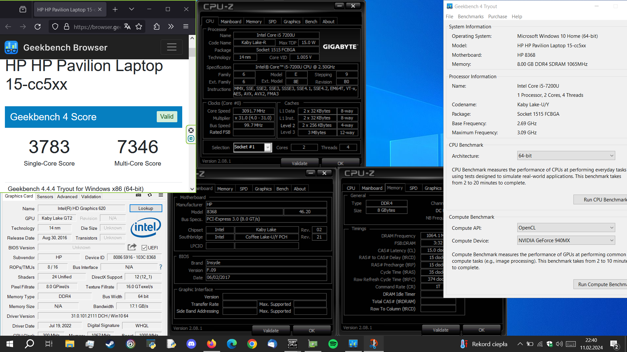627x352 pixels.
Task: Click the Rekord ciepła weather widget on taskbar
Action: click(x=483, y=344)
